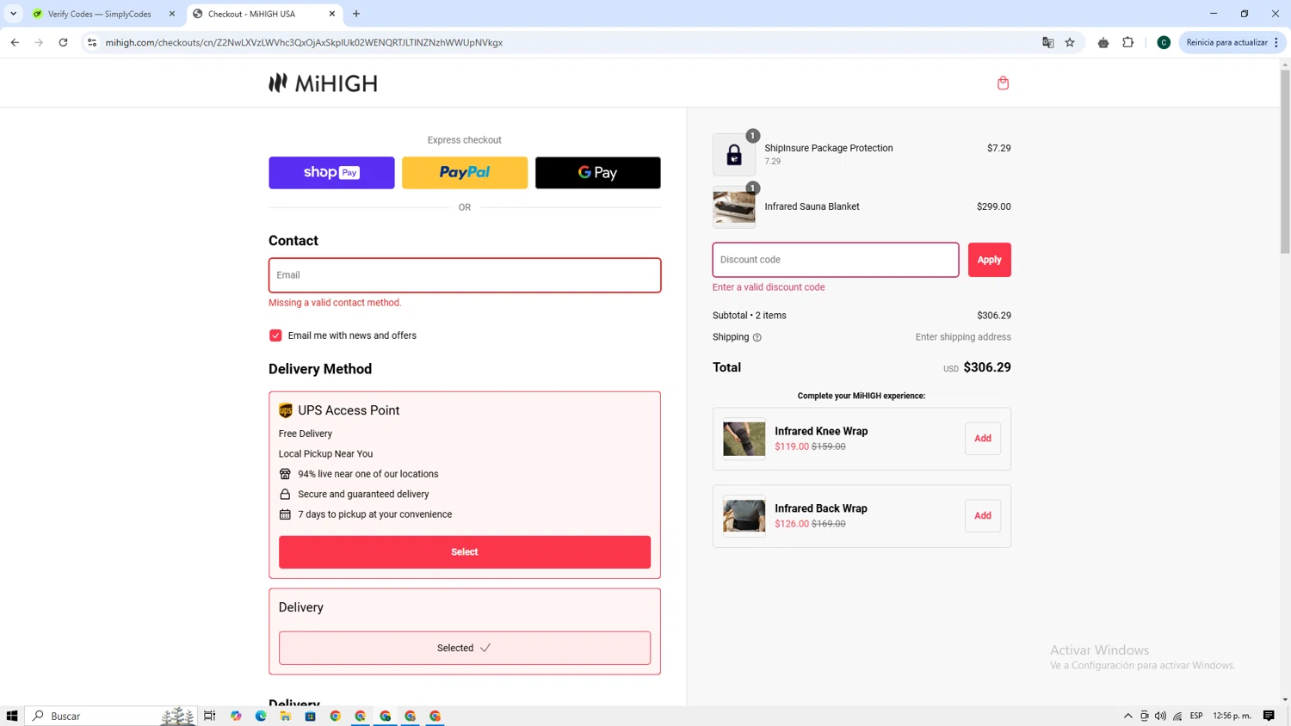Open the Chrome profile avatar
Image resolution: width=1291 pixels, height=726 pixels.
[1164, 42]
